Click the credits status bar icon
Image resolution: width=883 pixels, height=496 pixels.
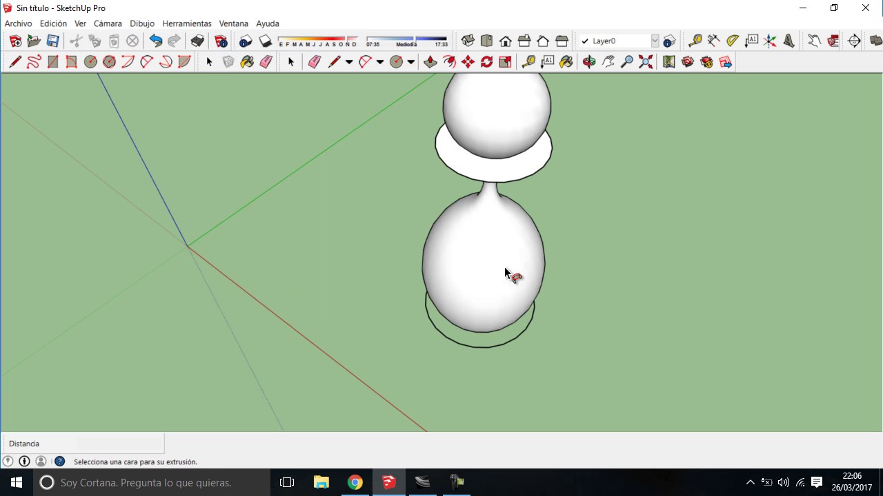pyautogui.click(x=24, y=462)
